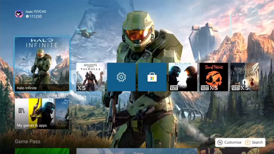Click the XS badge on Forgotten City
The width and height of the screenshot is (274, 154).
[x=244, y=88]
